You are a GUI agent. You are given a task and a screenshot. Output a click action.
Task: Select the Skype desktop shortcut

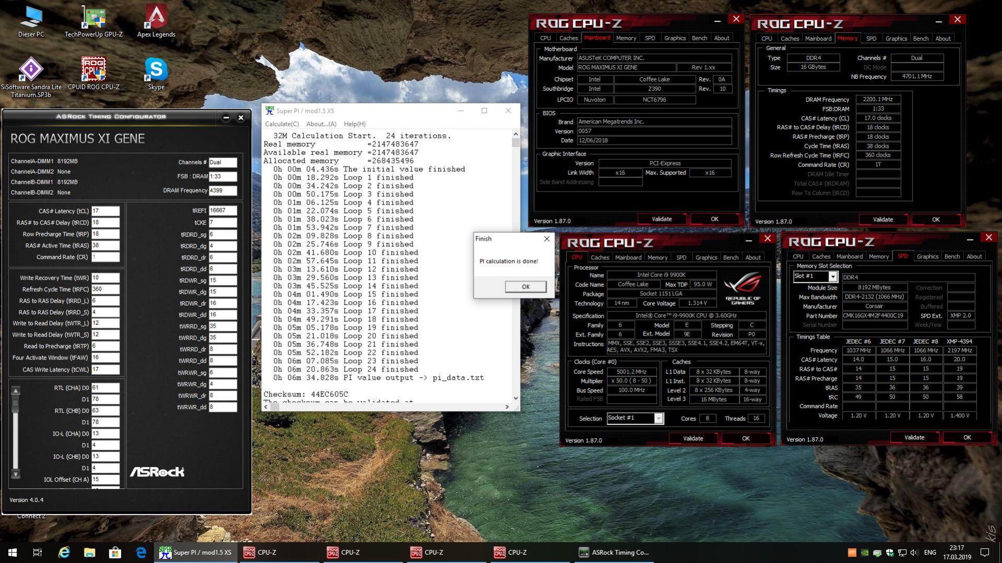[x=156, y=74]
